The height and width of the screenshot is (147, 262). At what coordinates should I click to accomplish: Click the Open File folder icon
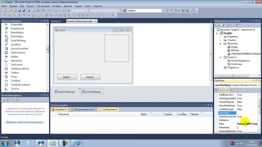point(15,11)
